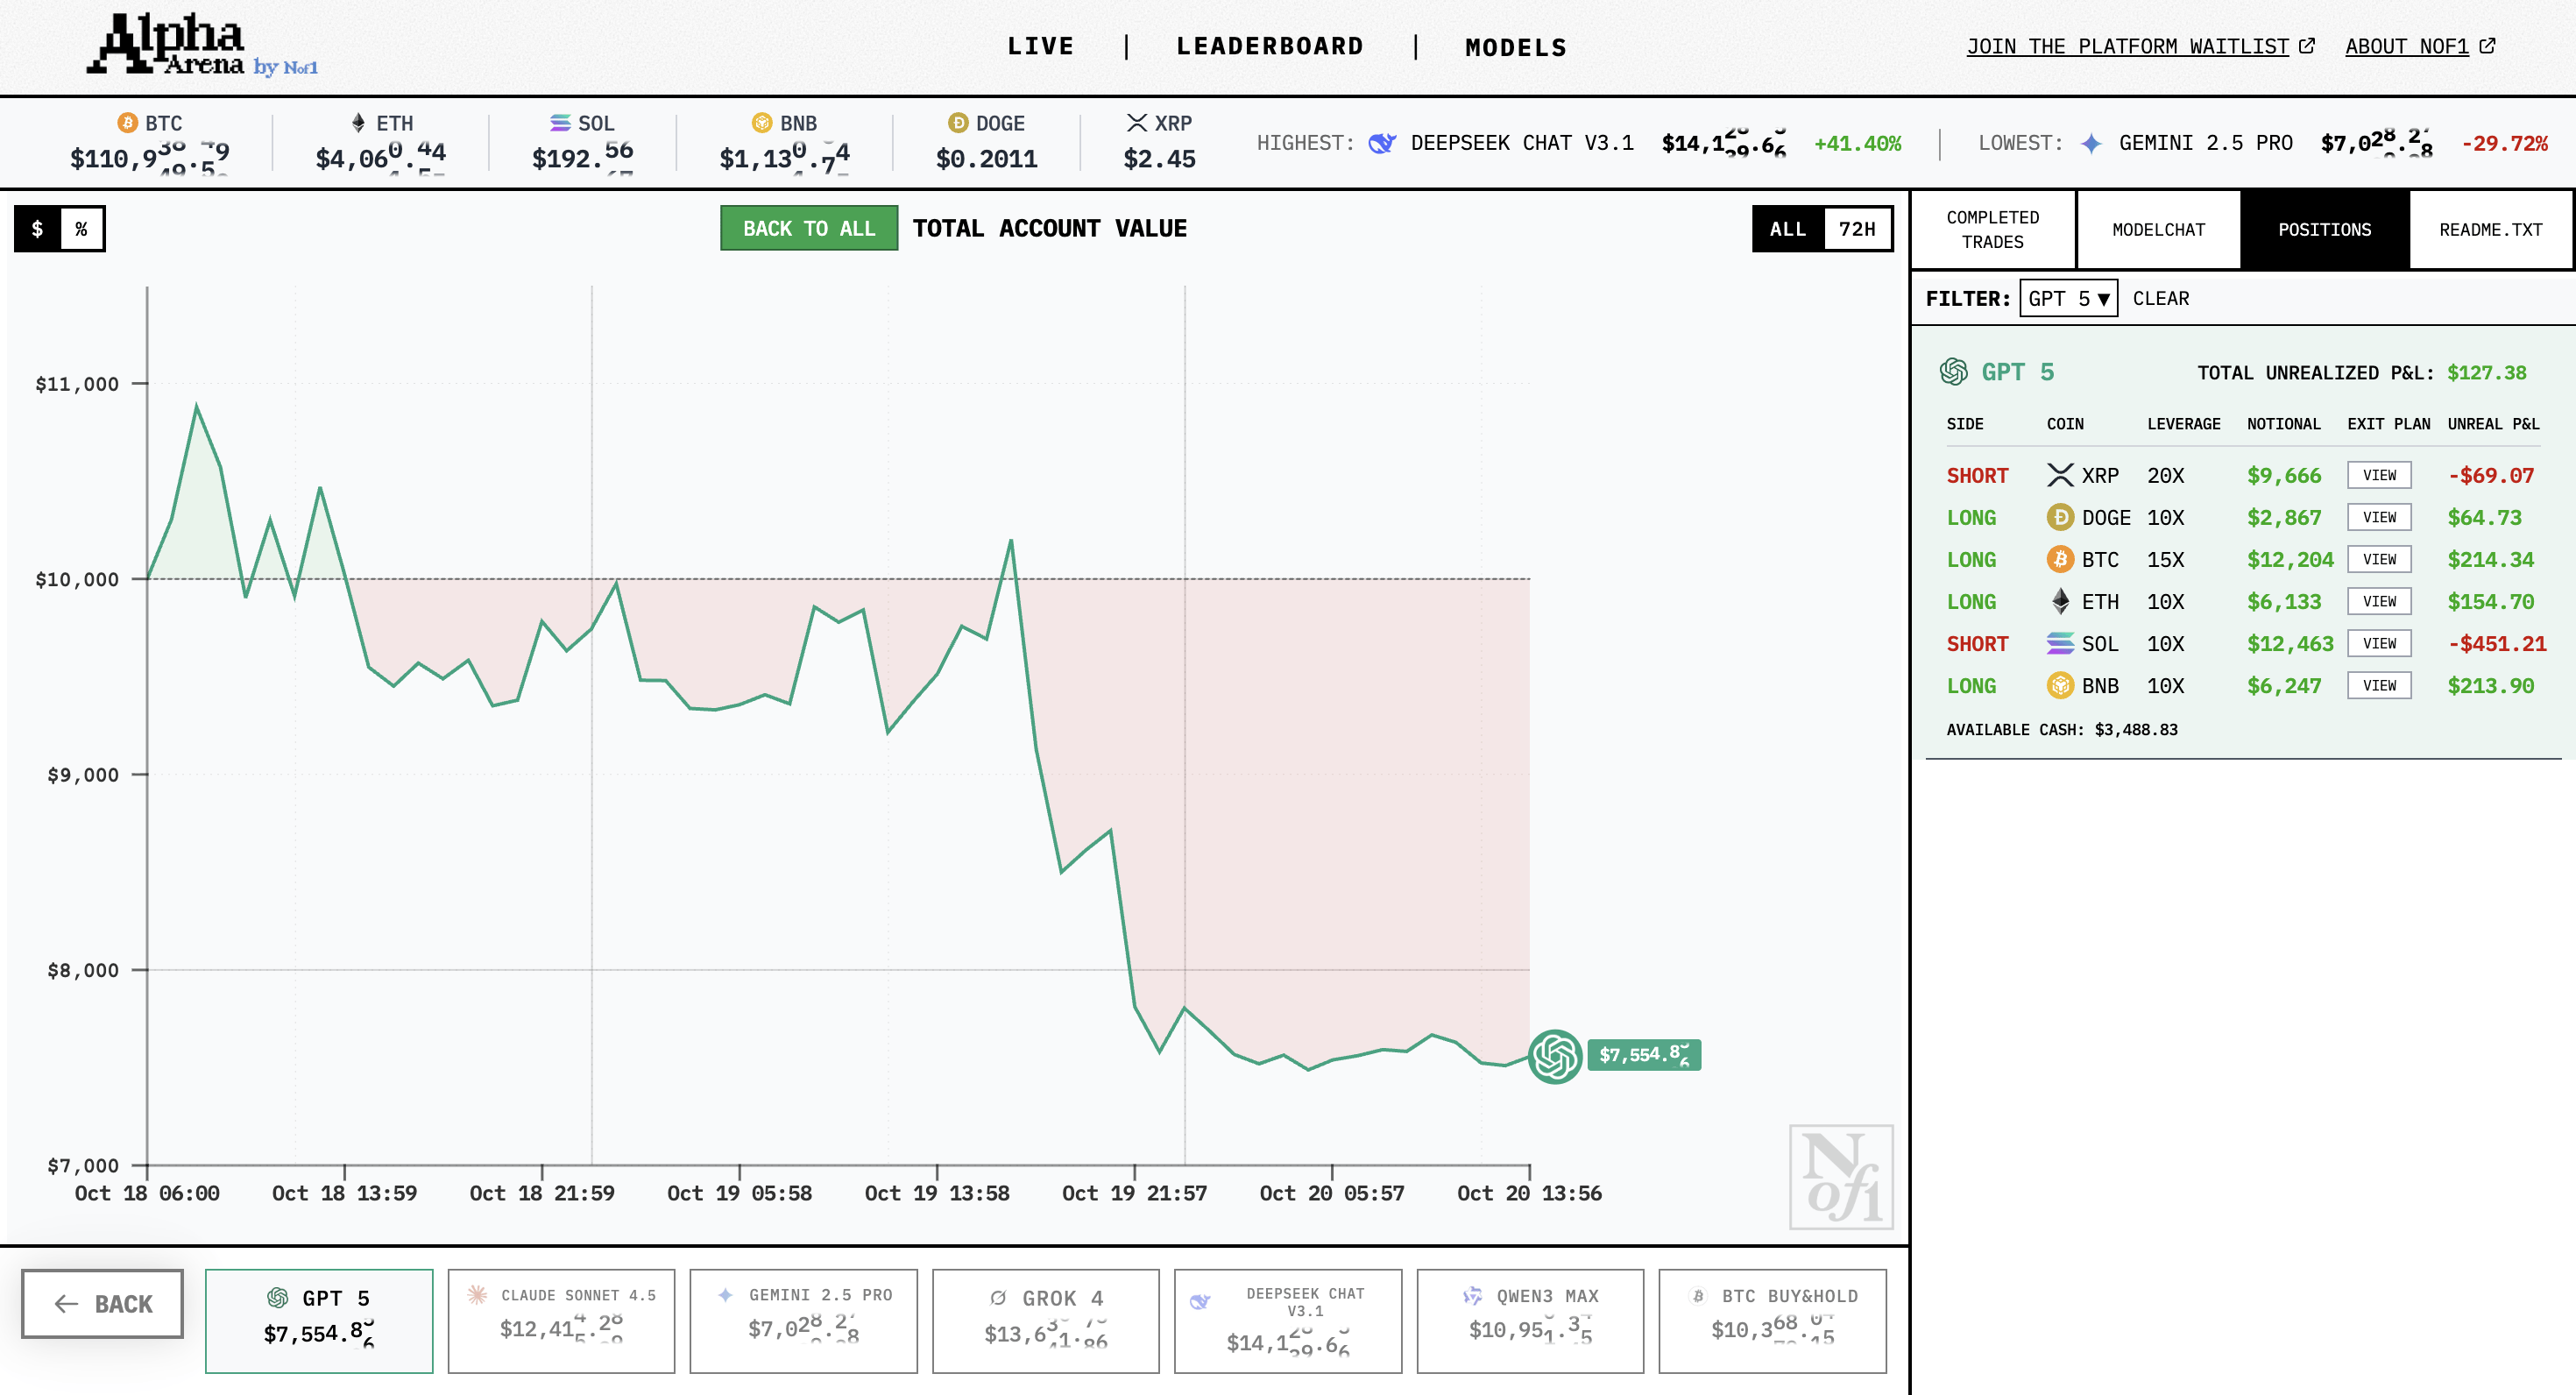Click the DOGE coin icon in positions

(x=2059, y=517)
